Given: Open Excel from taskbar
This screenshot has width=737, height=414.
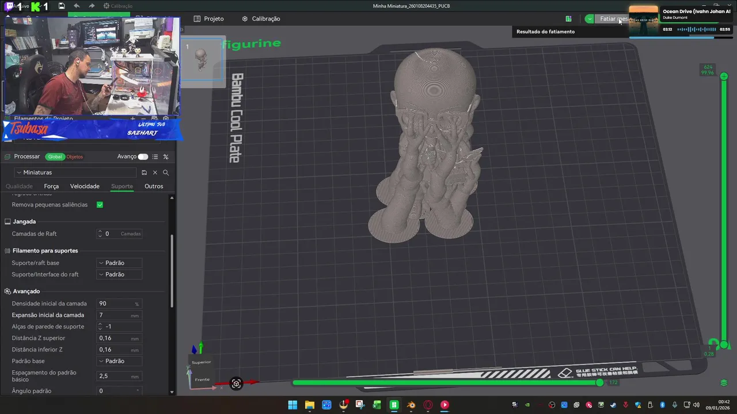Looking at the screenshot, I should pos(377,405).
